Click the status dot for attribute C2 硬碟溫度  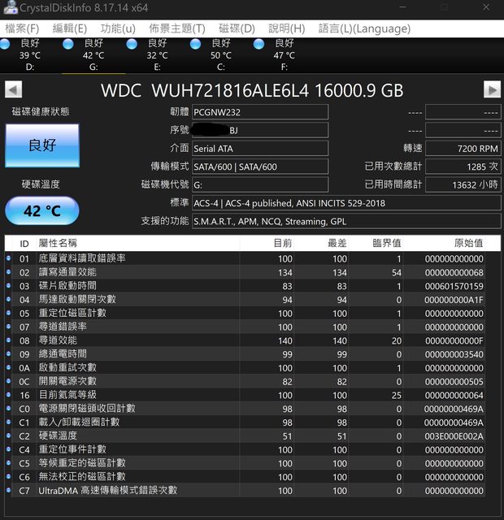click(x=9, y=435)
